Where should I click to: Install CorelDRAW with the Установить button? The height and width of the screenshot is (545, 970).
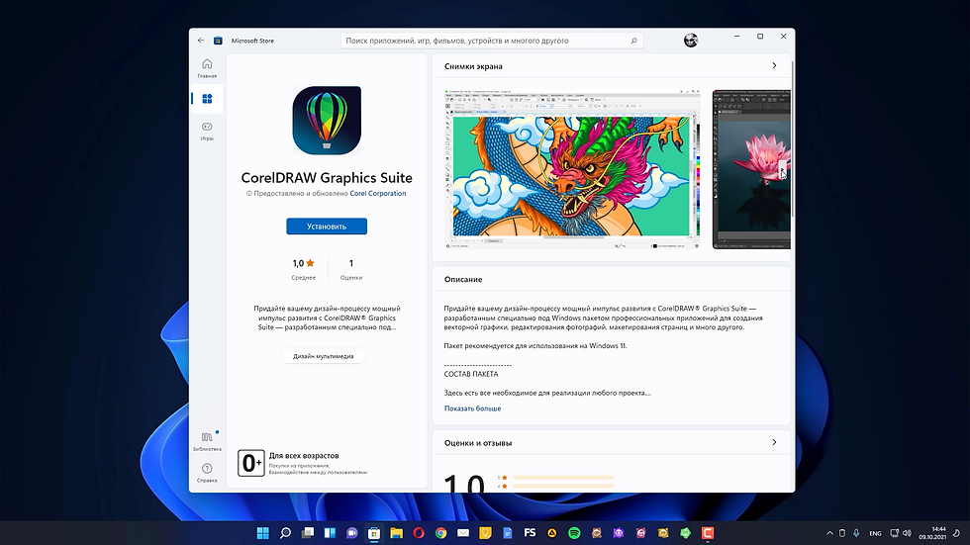pyautogui.click(x=327, y=227)
